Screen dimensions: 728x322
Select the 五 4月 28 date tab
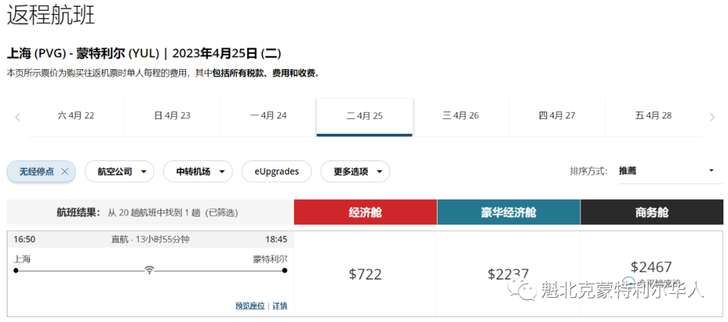pos(653,116)
